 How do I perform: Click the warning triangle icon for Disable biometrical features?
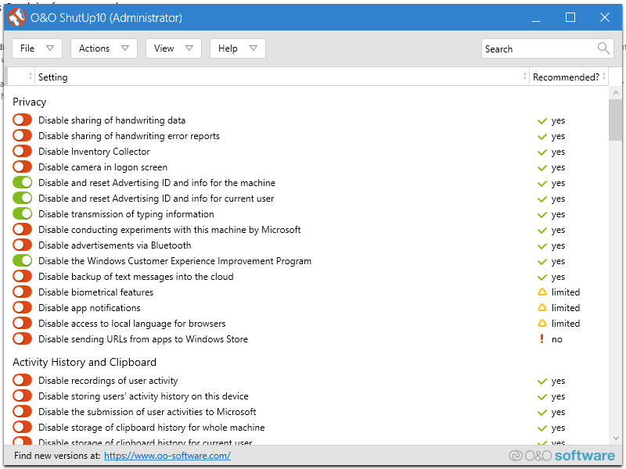[541, 292]
